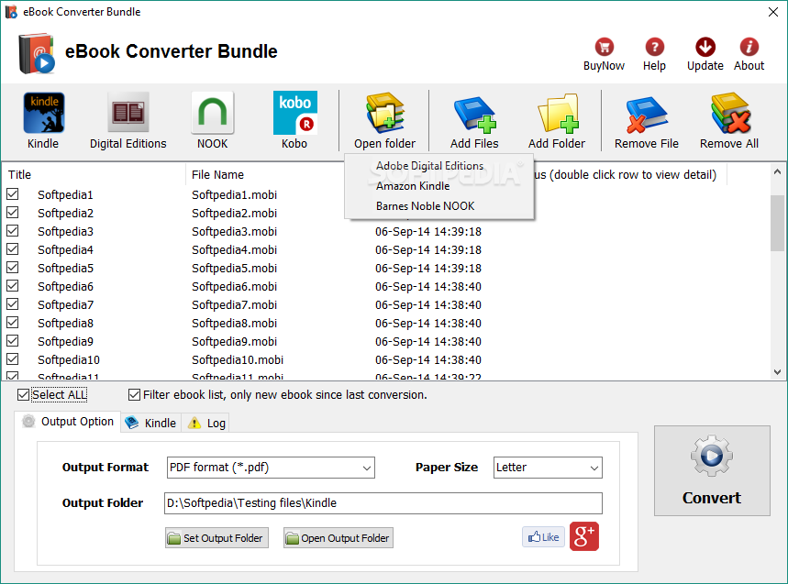The height and width of the screenshot is (584, 788).
Task: Choose Adobe Digital Editions from popup menu
Action: click(x=429, y=166)
